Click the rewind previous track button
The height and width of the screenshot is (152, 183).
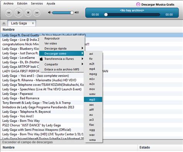8,13
